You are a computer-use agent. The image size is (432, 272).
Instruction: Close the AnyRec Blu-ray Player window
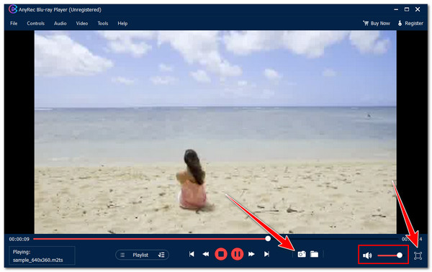(418, 9)
